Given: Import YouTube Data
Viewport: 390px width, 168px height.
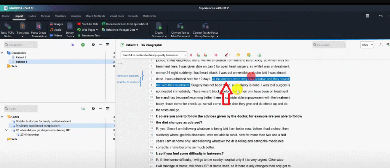Looking at the screenshot, I should tap(88, 24).
